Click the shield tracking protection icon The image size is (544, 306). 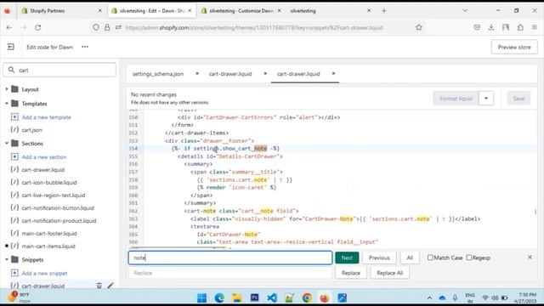click(x=96, y=27)
